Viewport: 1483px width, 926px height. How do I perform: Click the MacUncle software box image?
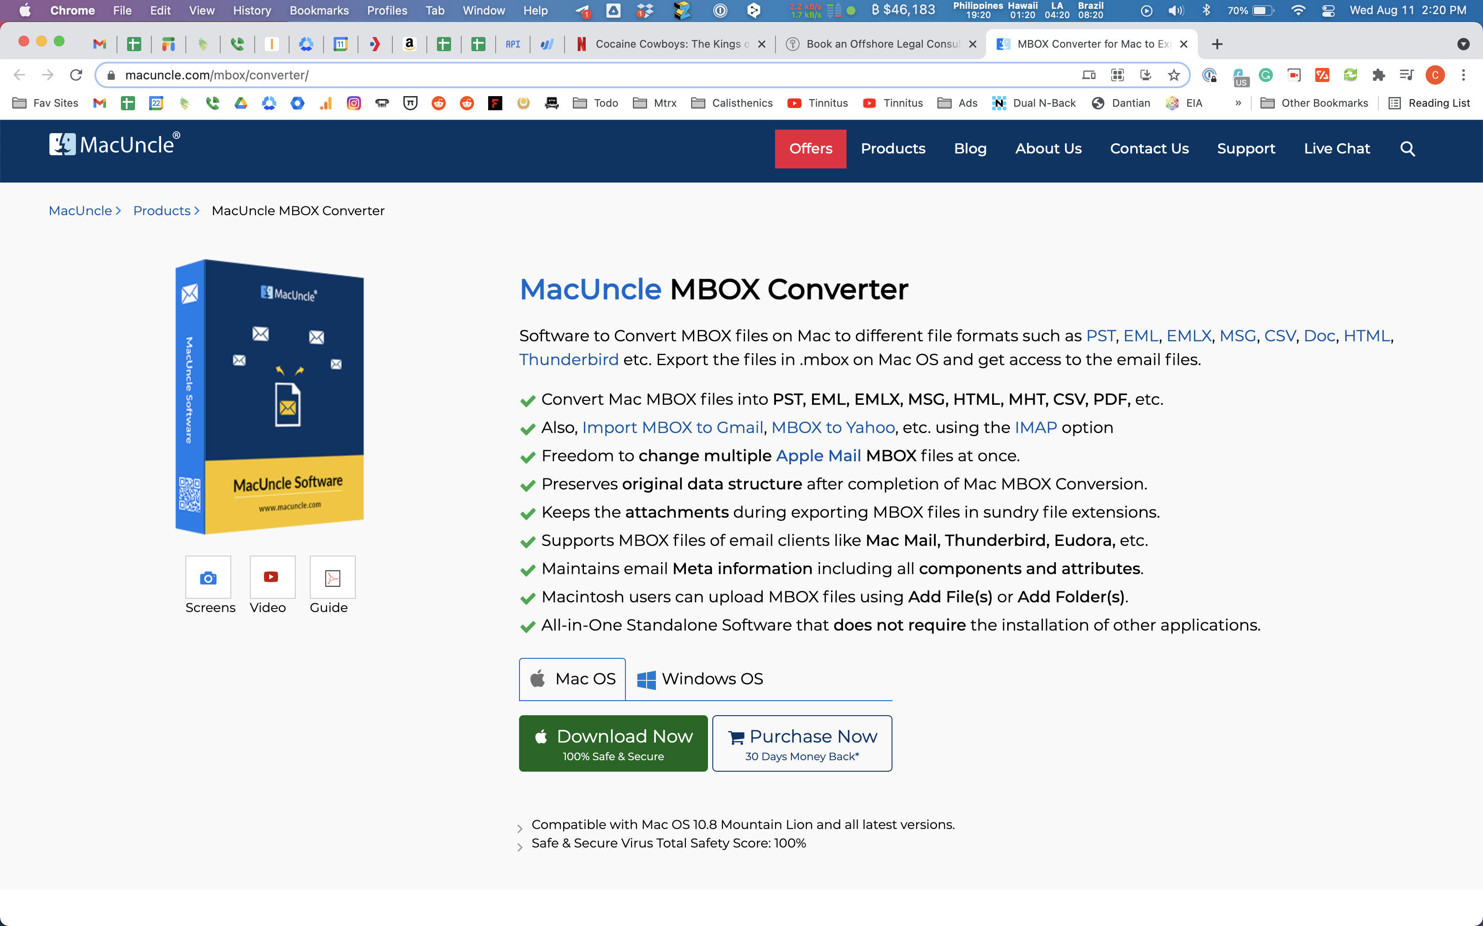[x=270, y=396]
